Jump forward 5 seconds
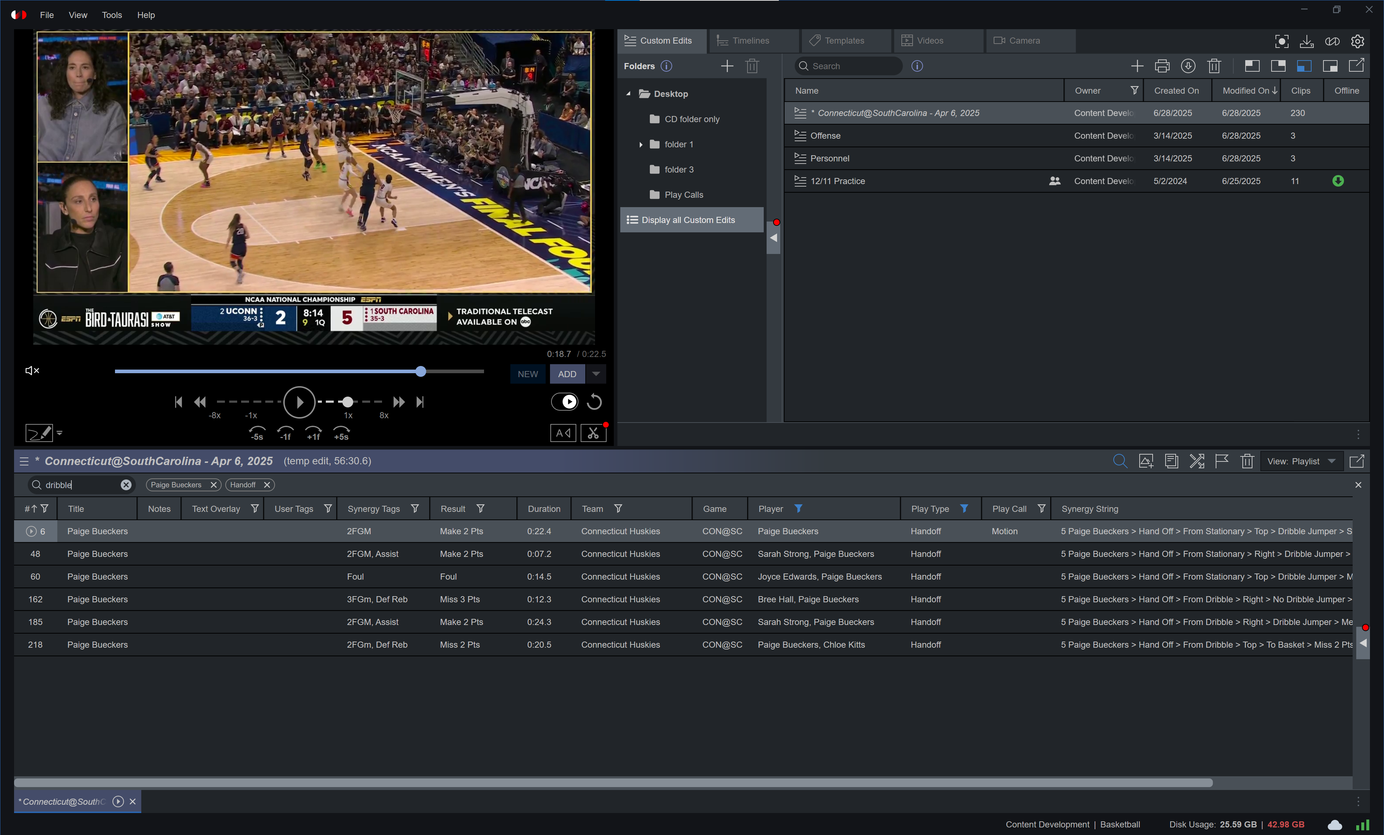 (x=342, y=433)
